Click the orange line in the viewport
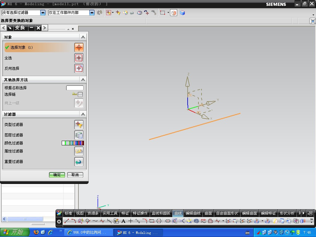This screenshot has height=237, width=316. point(194,127)
